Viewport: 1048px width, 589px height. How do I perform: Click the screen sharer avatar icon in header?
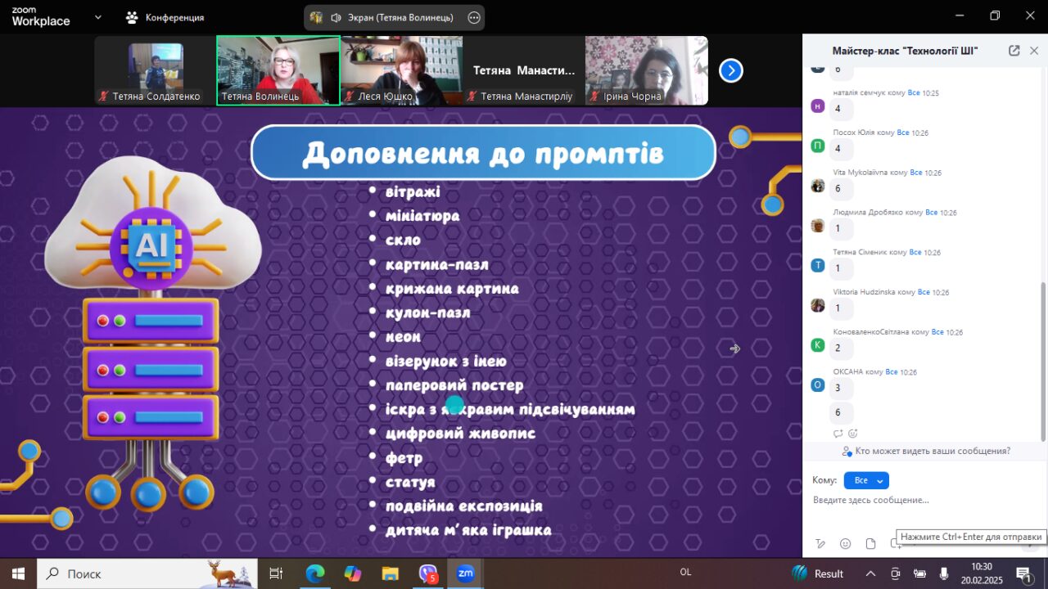coord(316,17)
